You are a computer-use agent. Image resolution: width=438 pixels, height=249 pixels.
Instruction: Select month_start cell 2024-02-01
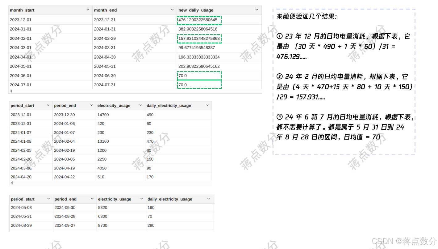[50, 39]
